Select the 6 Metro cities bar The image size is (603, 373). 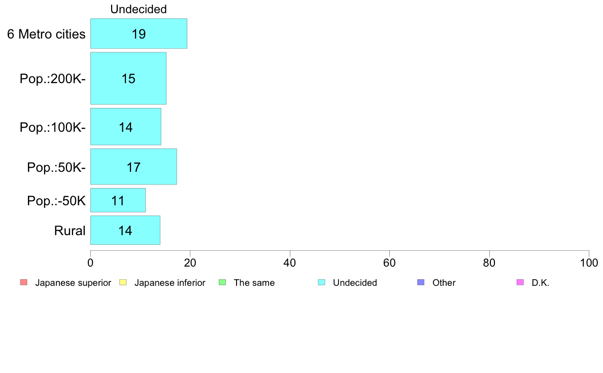tap(139, 33)
